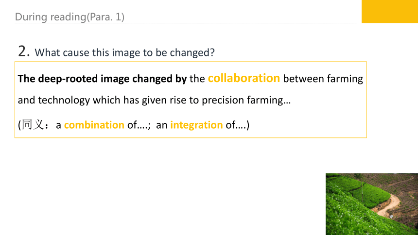The width and height of the screenshot is (418, 235).
Task: Click the text "an" before integration
Action: click(x=161, y=125)
